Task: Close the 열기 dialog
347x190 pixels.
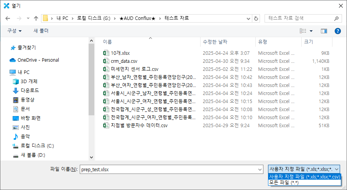Action: click(341, 6)
